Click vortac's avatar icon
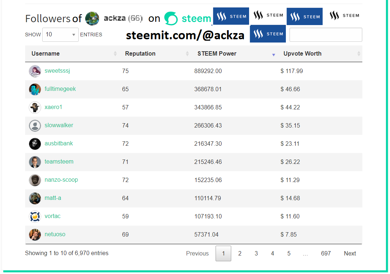Screen dimensions: 390x274 [x=35, y=217]
